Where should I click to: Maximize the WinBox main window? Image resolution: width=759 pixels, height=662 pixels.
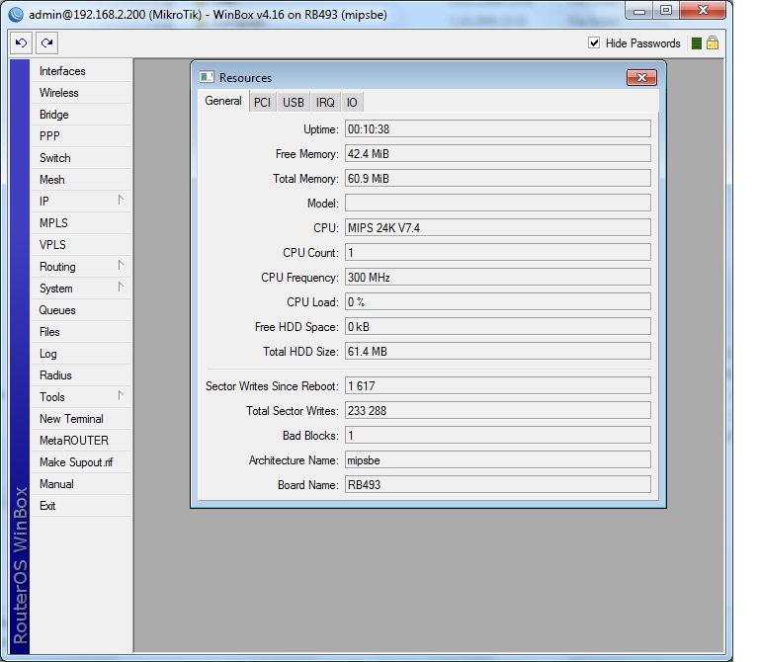[666, 10]
